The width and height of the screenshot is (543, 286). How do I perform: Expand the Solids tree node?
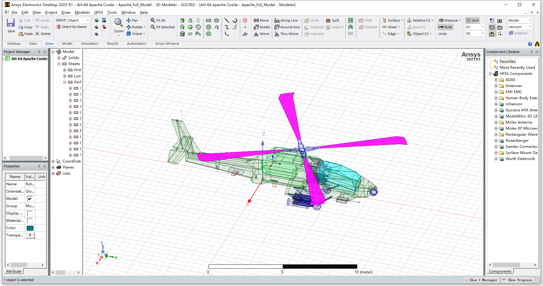[59, 58]
